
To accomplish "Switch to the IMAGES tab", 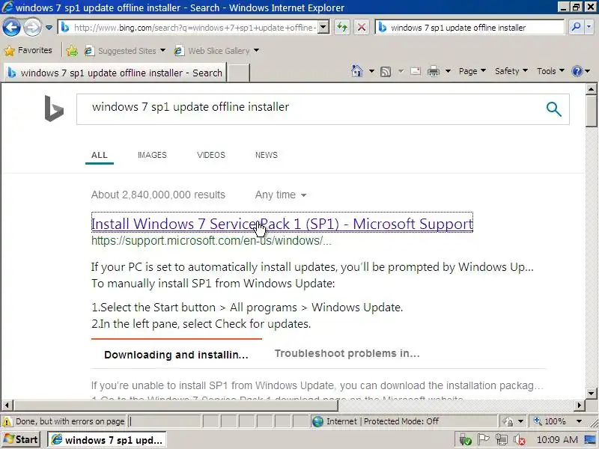I will (152, 155).
